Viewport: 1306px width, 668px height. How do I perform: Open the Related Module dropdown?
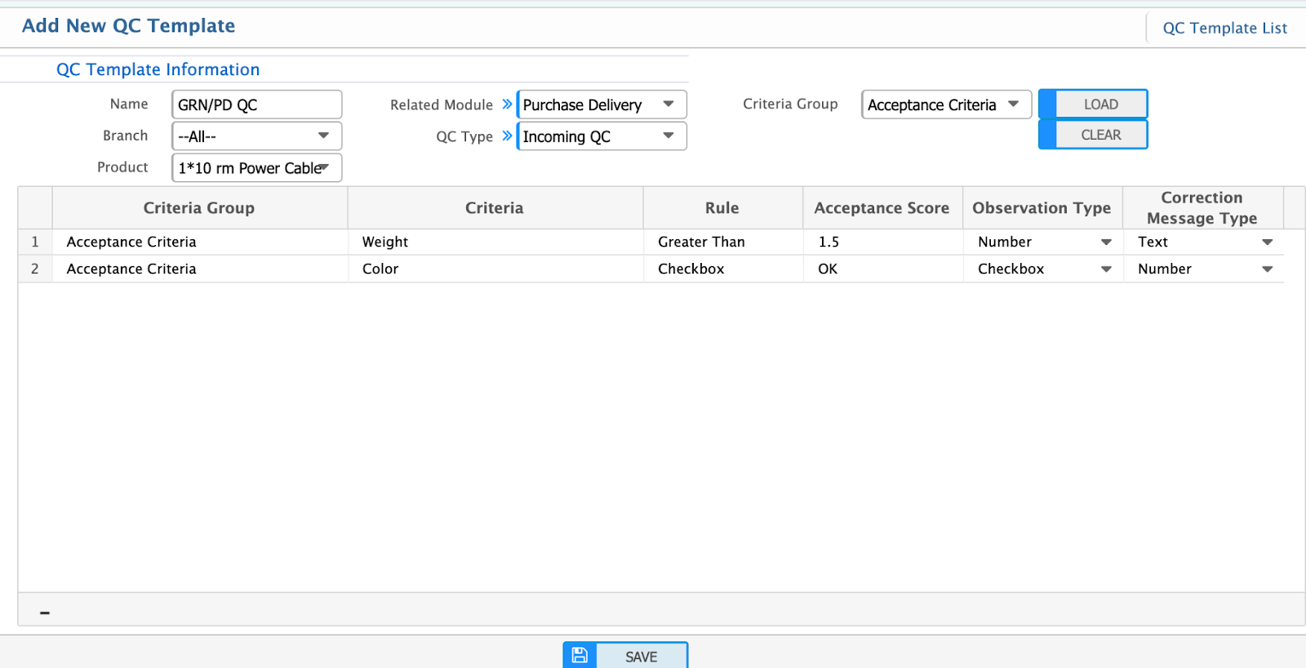(602, 105)
